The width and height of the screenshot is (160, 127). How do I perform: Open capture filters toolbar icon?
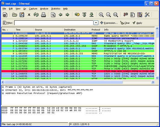(x=126, y=14)
